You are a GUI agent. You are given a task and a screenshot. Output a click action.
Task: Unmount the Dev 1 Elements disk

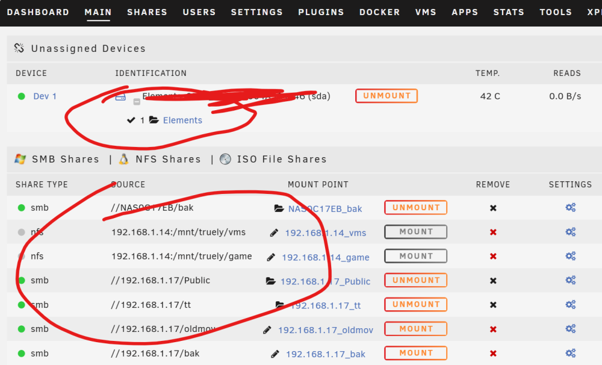tap(386, 96)
